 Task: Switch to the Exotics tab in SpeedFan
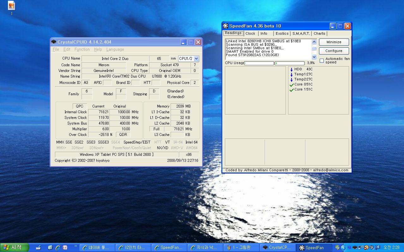[x=282, y=33]
